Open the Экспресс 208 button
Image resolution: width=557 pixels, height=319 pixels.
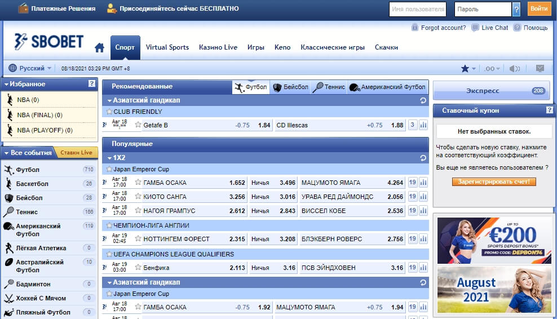click(x=491, y=91)
